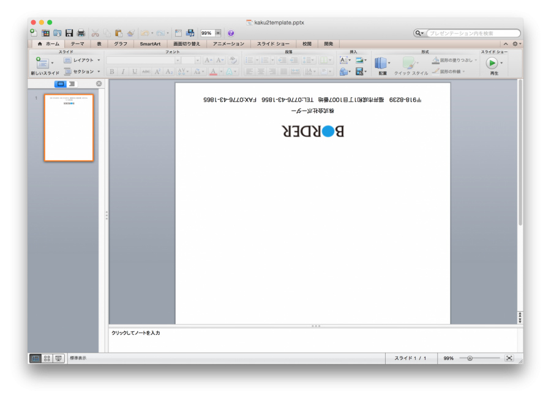Close the slide thumbnail pane
The width and height of the screenshot is (551, 401).
coord(99,84)
